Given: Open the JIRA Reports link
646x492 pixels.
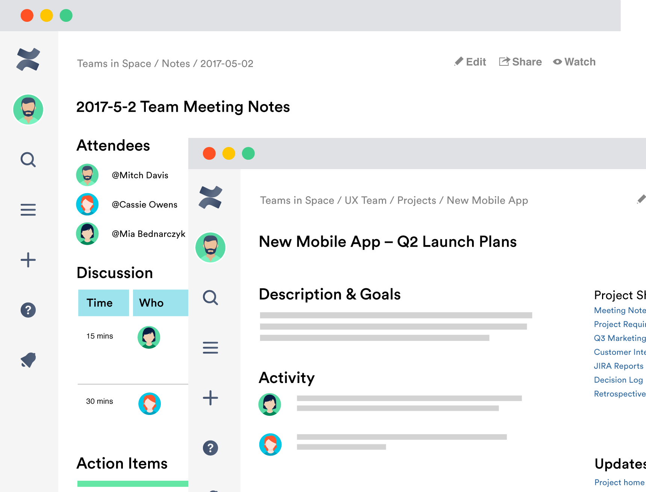Looking at the screenshot, I should click(x=619, y=366).
